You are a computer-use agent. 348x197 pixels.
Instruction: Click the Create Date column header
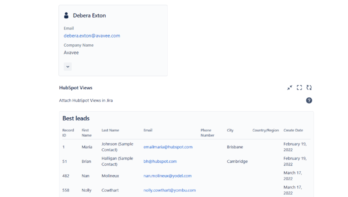tap(293, 130)
